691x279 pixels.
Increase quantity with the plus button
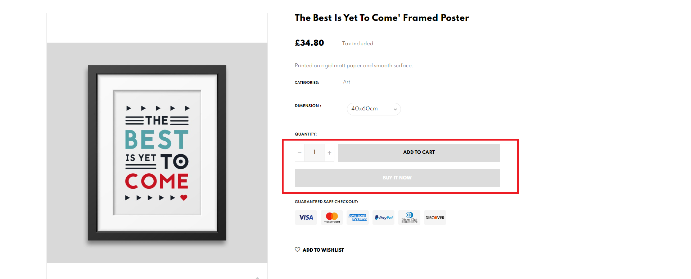pyautogui.click(x=329, y=153)
